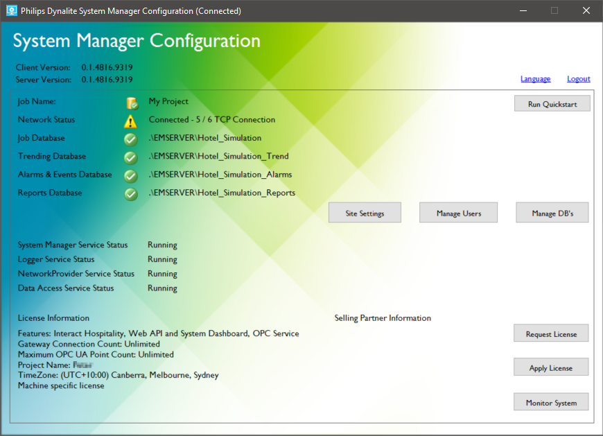The image size is (603, 436).
Task: Open Site Settings
Action: (x=365, y=212)
